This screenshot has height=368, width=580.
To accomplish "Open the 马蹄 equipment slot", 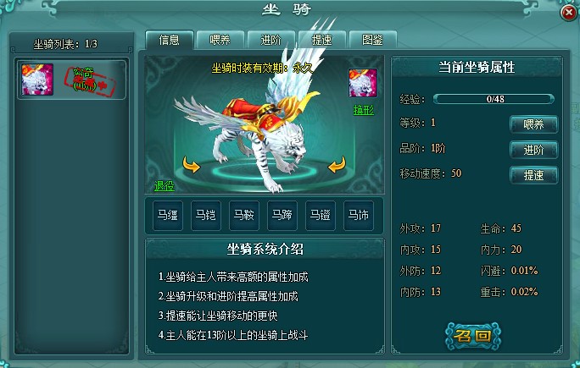I will coord(282,216).
